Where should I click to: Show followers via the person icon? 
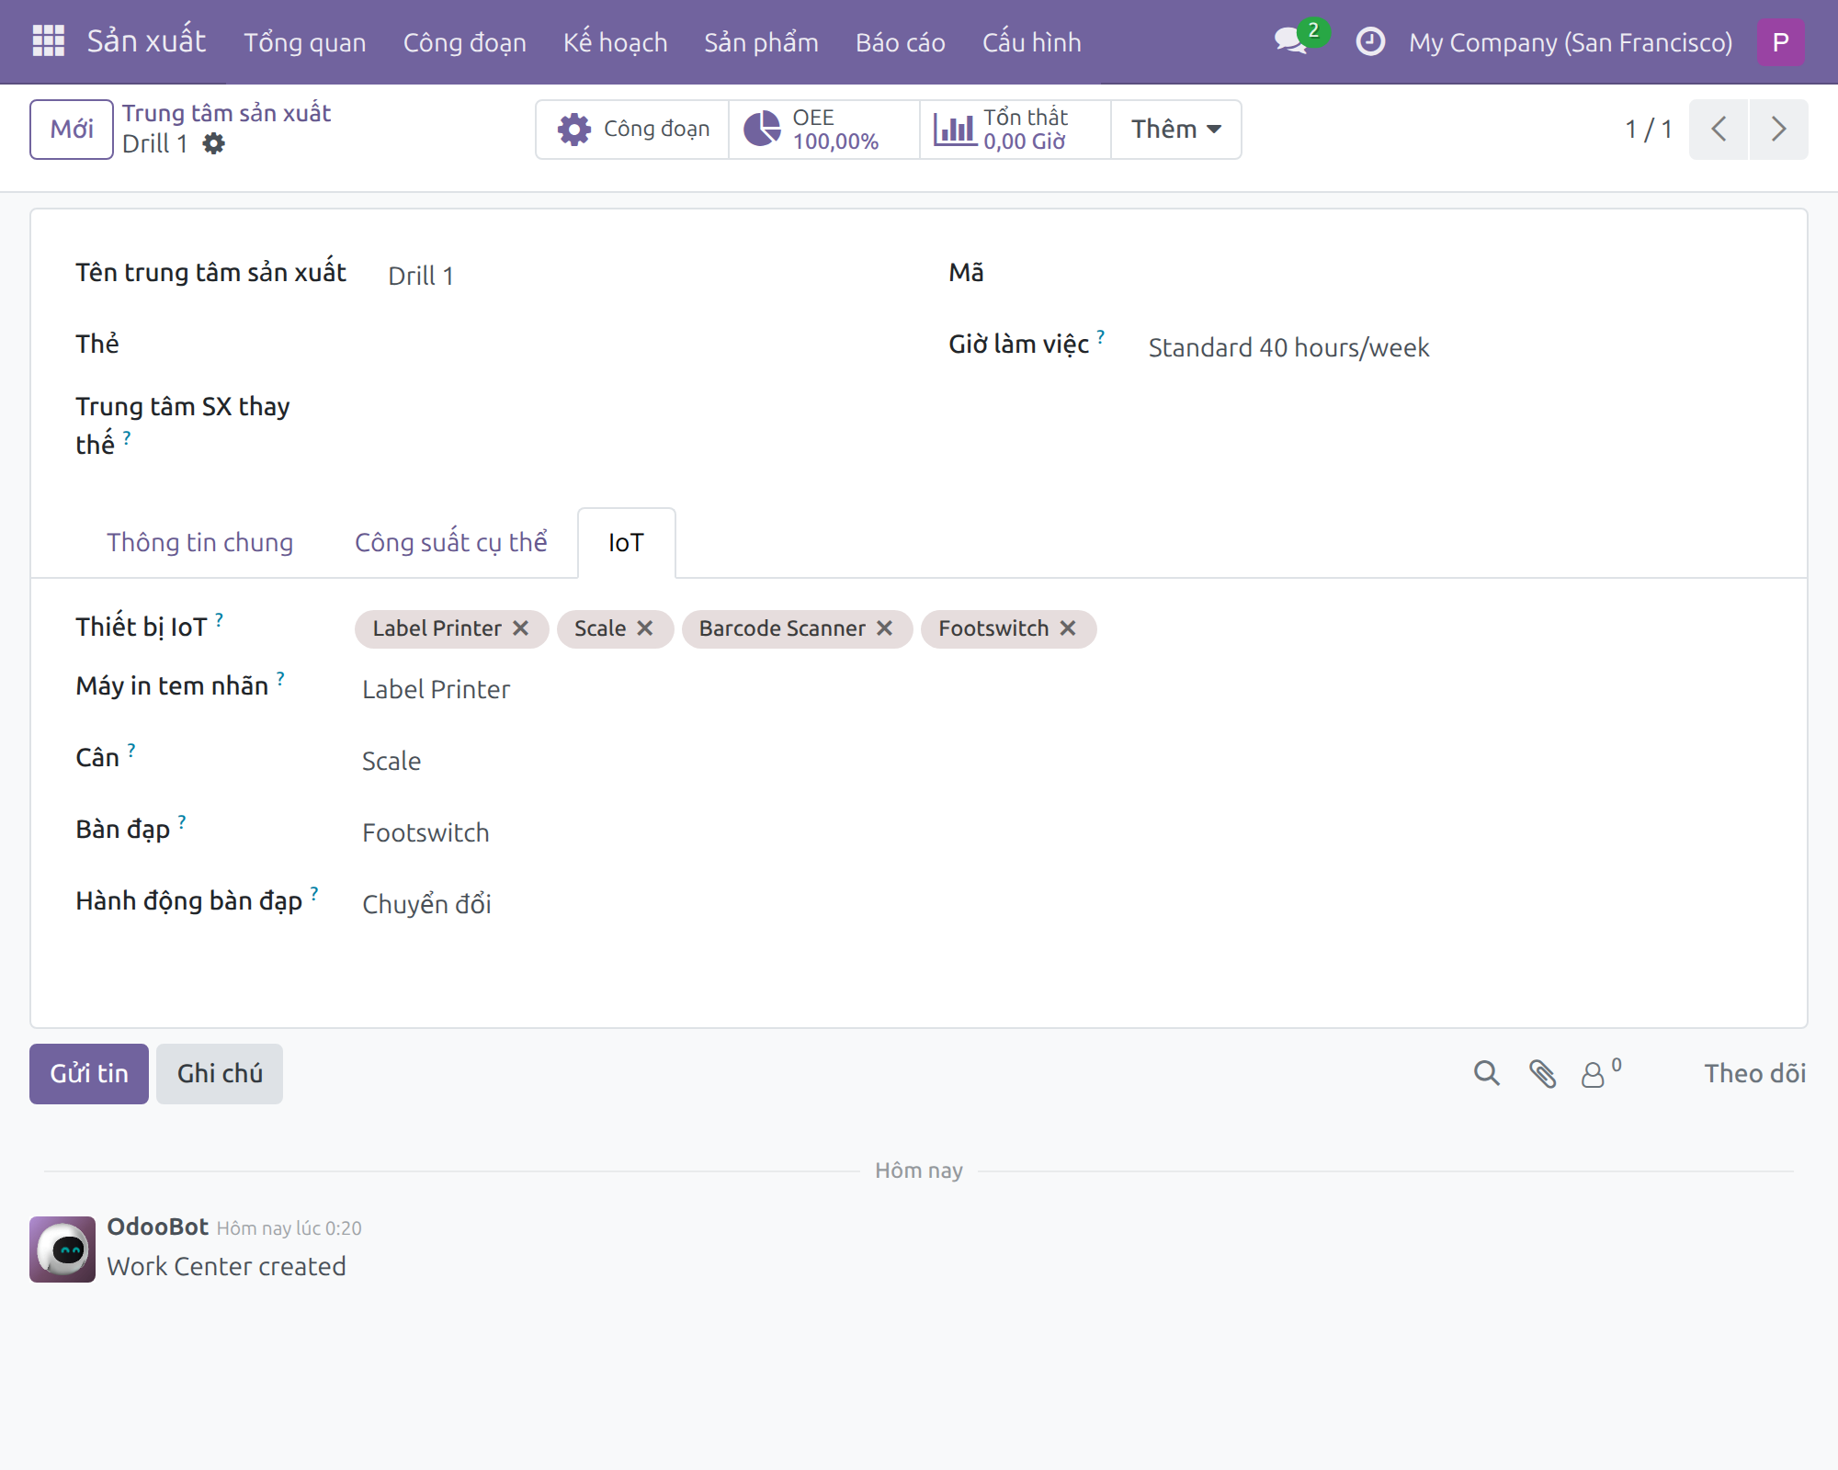tap(1600, 1073)
